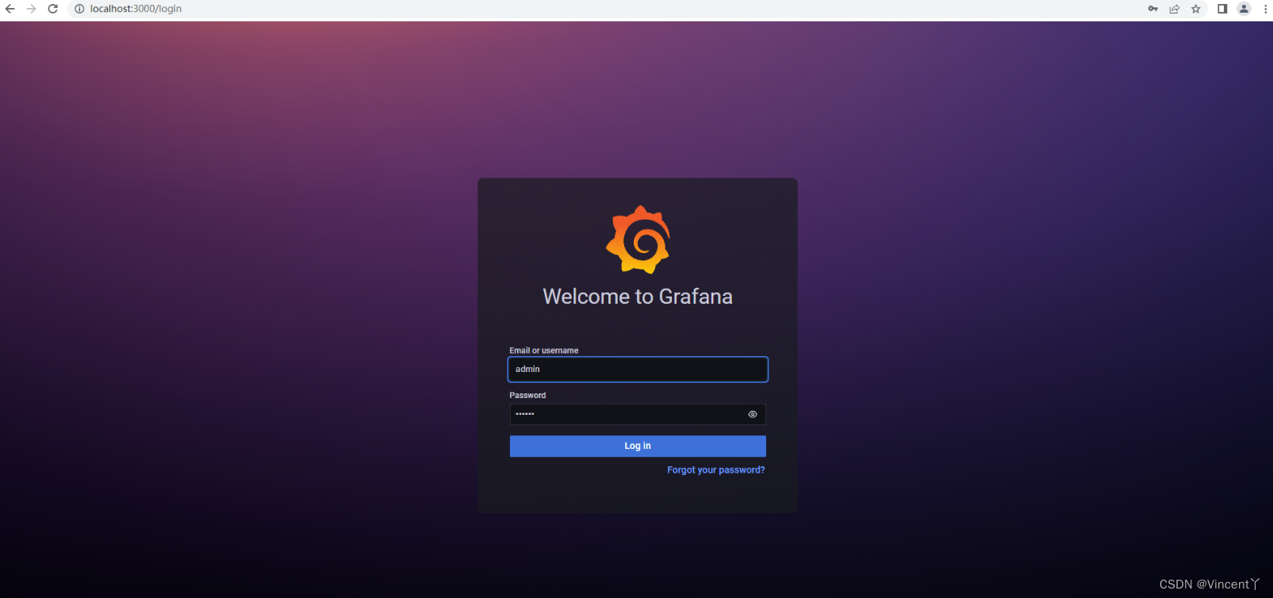Image resolution: width=1273 pixels, height=598 pixels.
Task: Click the Grafana logo
Action: pyautogui.click(x=638, y=240)
